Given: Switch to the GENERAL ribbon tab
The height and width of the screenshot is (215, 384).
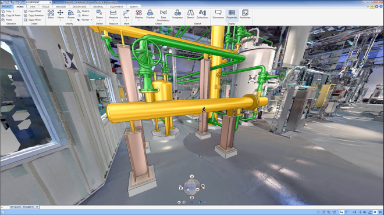Looking at the screenshot, I should point(98,6).
